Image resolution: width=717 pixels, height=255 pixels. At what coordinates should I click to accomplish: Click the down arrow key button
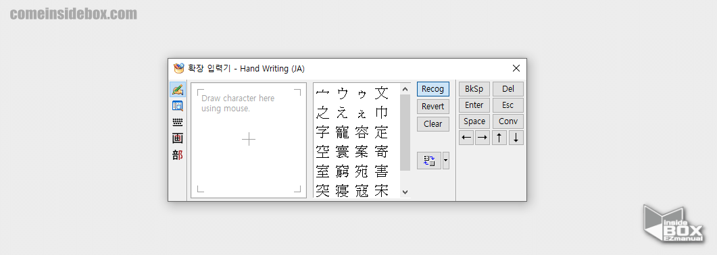(516, 138)
